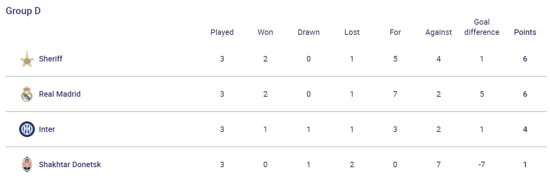Screen dimensions: 550x193
Task: Click the Won column header
Action: (265, 32)
